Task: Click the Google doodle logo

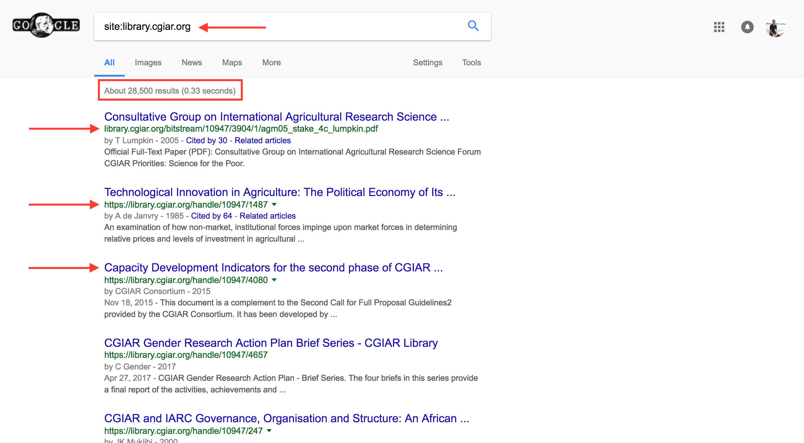Action: point(46,25)
